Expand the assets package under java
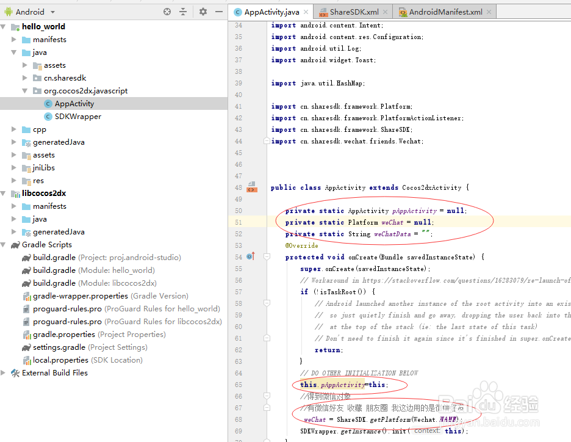 click(x=25, y=65)
